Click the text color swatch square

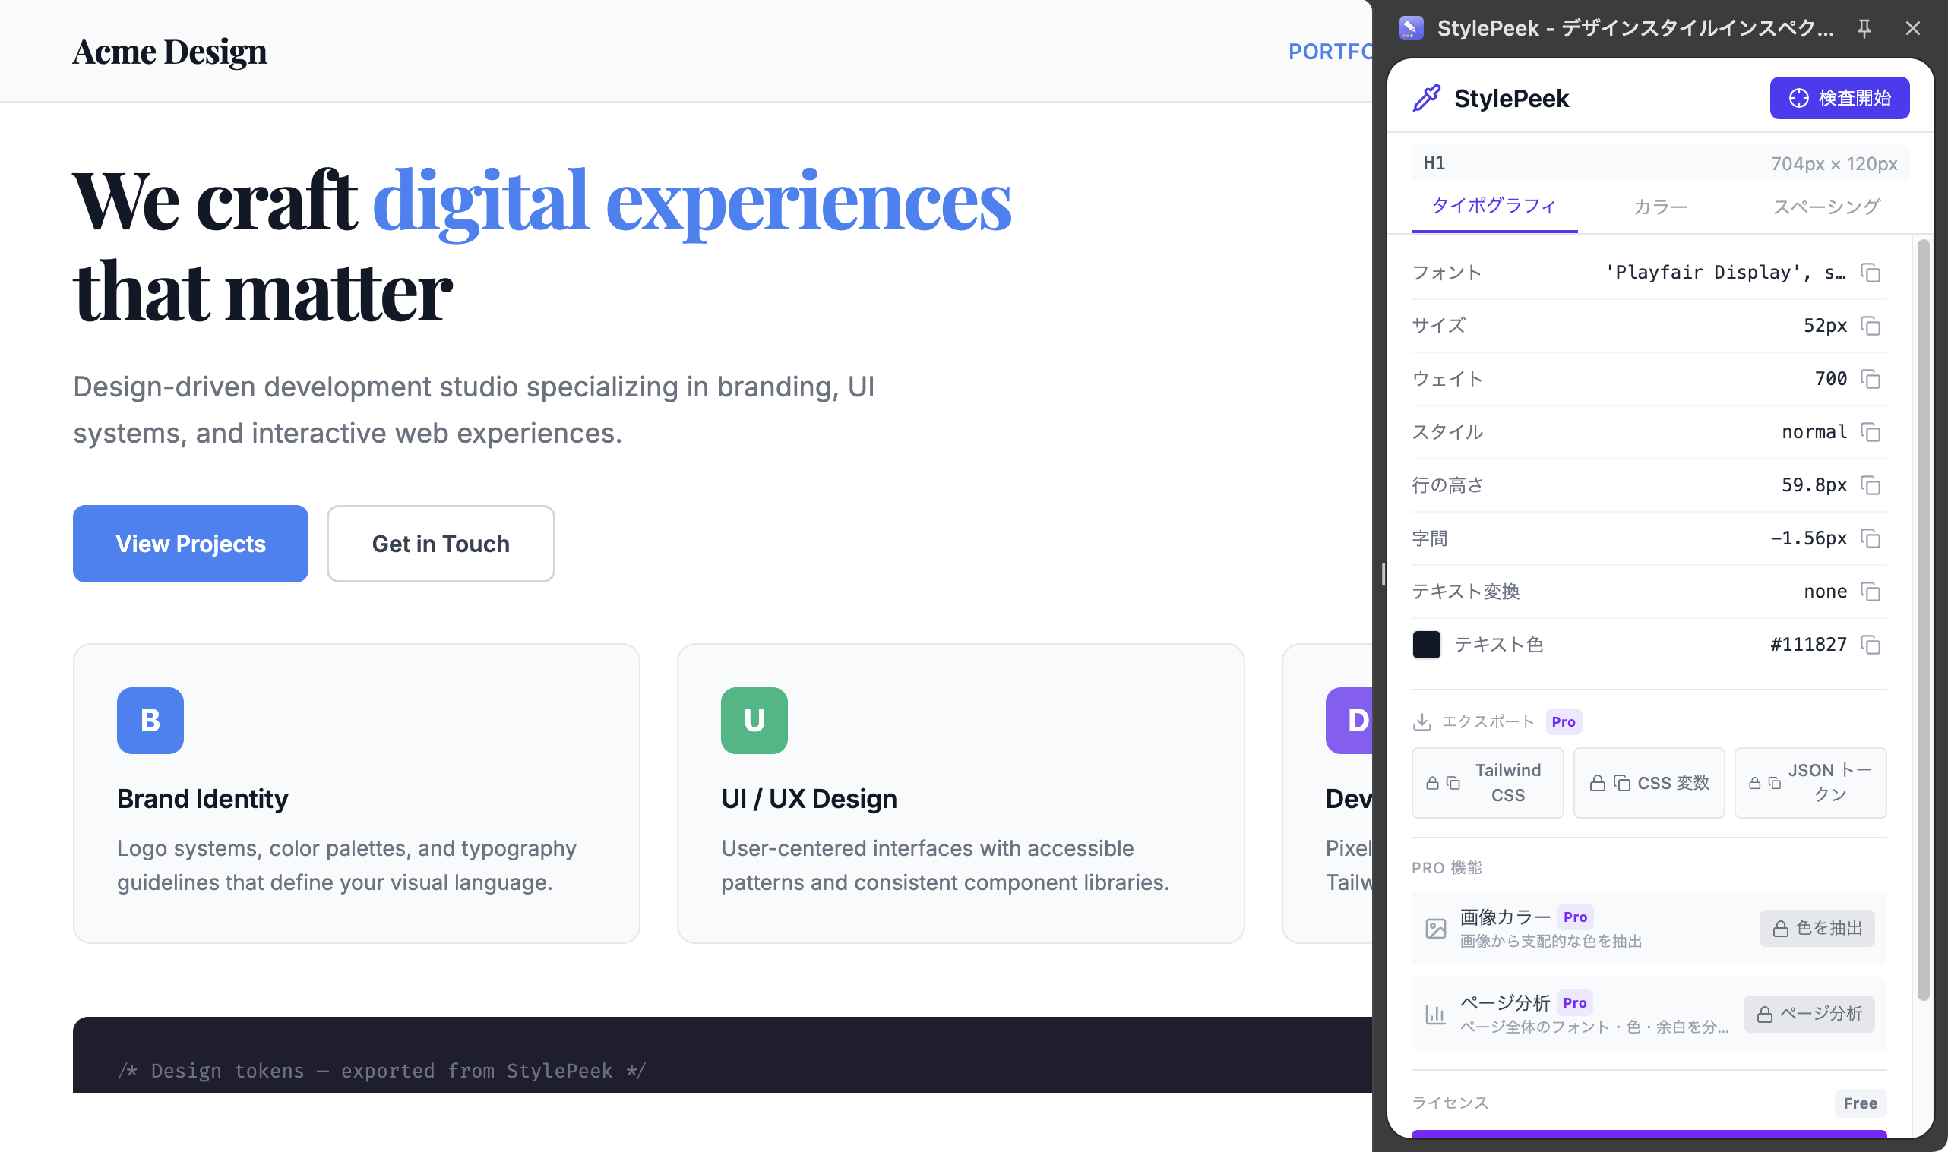pos(1426,644)
